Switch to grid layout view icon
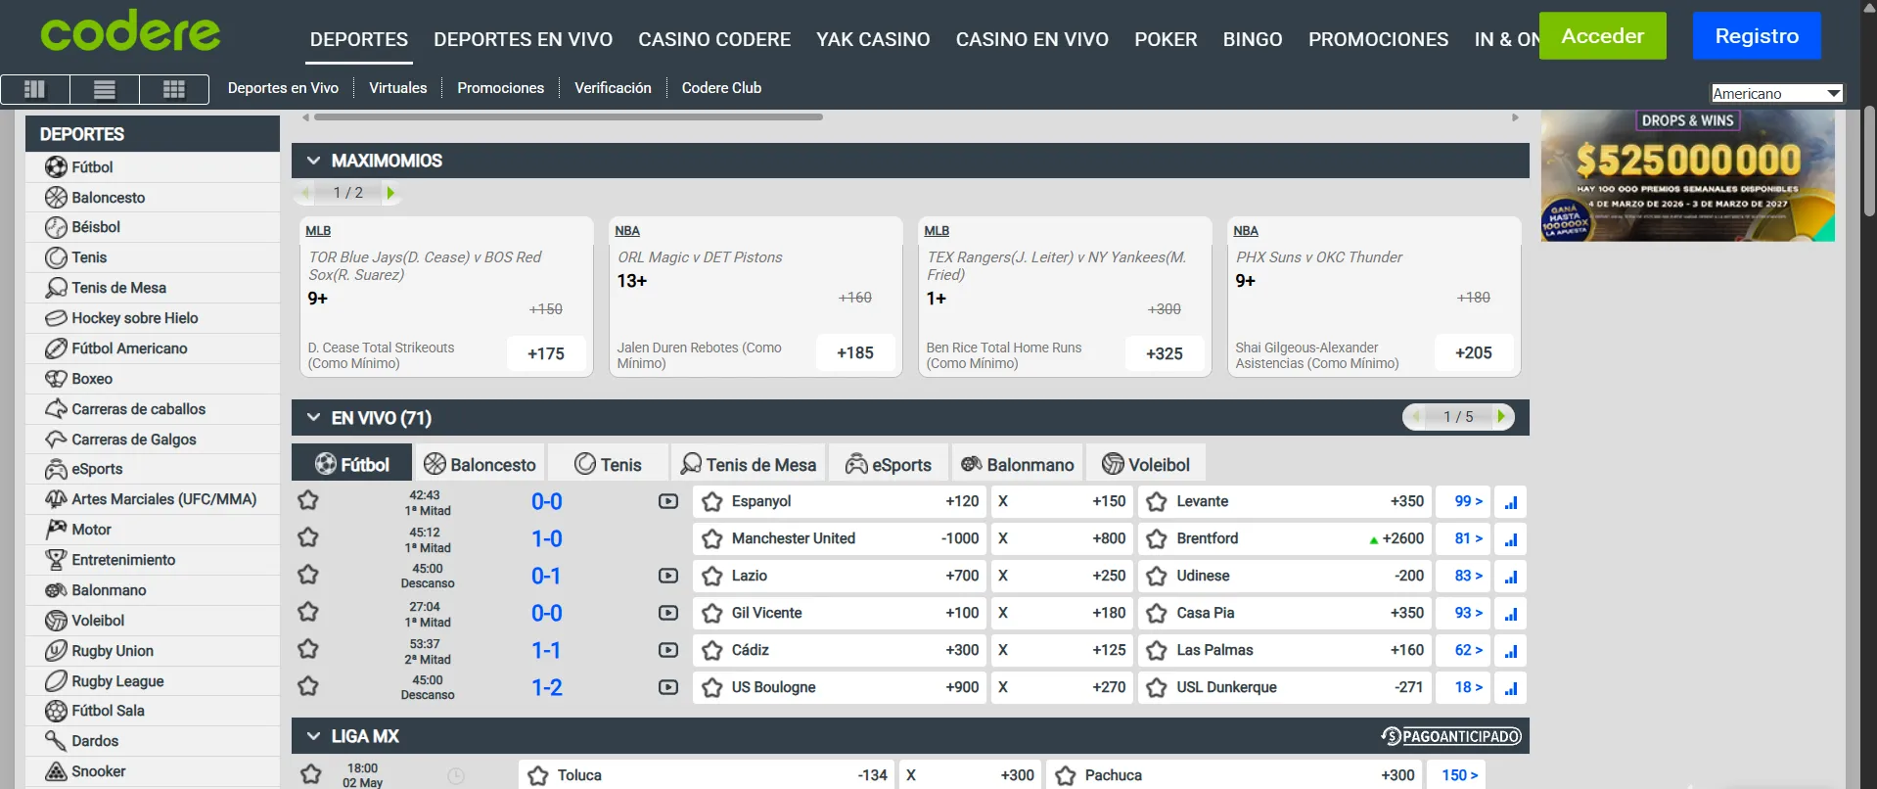1877x789 pixels. [174, 89]
